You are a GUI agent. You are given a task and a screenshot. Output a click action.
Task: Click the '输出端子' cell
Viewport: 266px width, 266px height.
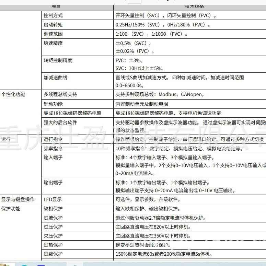pyautogui.click(x=77, y=186)
